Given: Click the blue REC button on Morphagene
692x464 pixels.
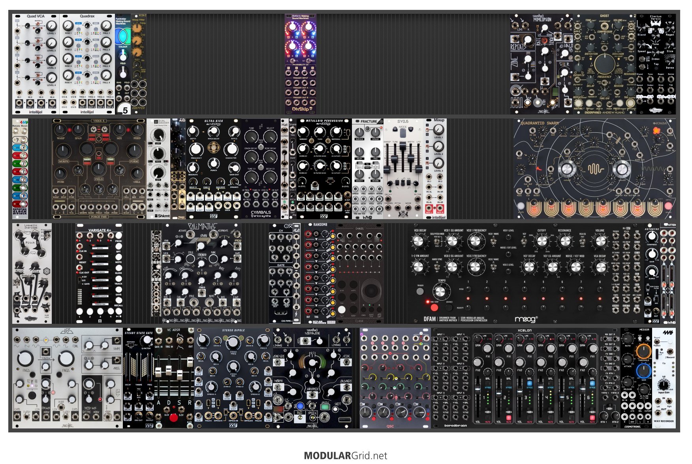Looking at the screenshot, I should click(300, 406).
